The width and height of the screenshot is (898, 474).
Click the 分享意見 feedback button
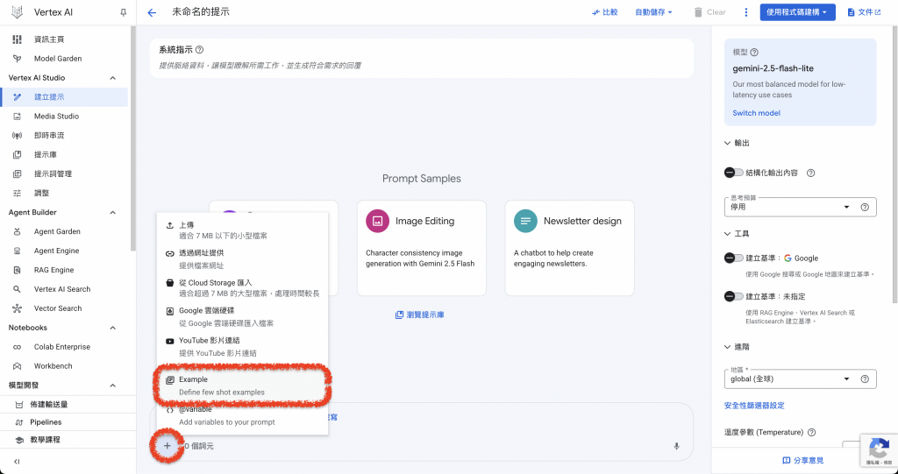803,460
